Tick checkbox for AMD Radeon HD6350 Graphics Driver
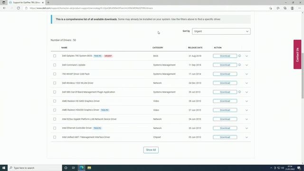The height and width of the screenshot is (171, 304). pos(55,110)
